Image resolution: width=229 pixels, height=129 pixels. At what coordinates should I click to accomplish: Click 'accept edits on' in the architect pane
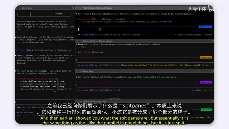[89, 35]
